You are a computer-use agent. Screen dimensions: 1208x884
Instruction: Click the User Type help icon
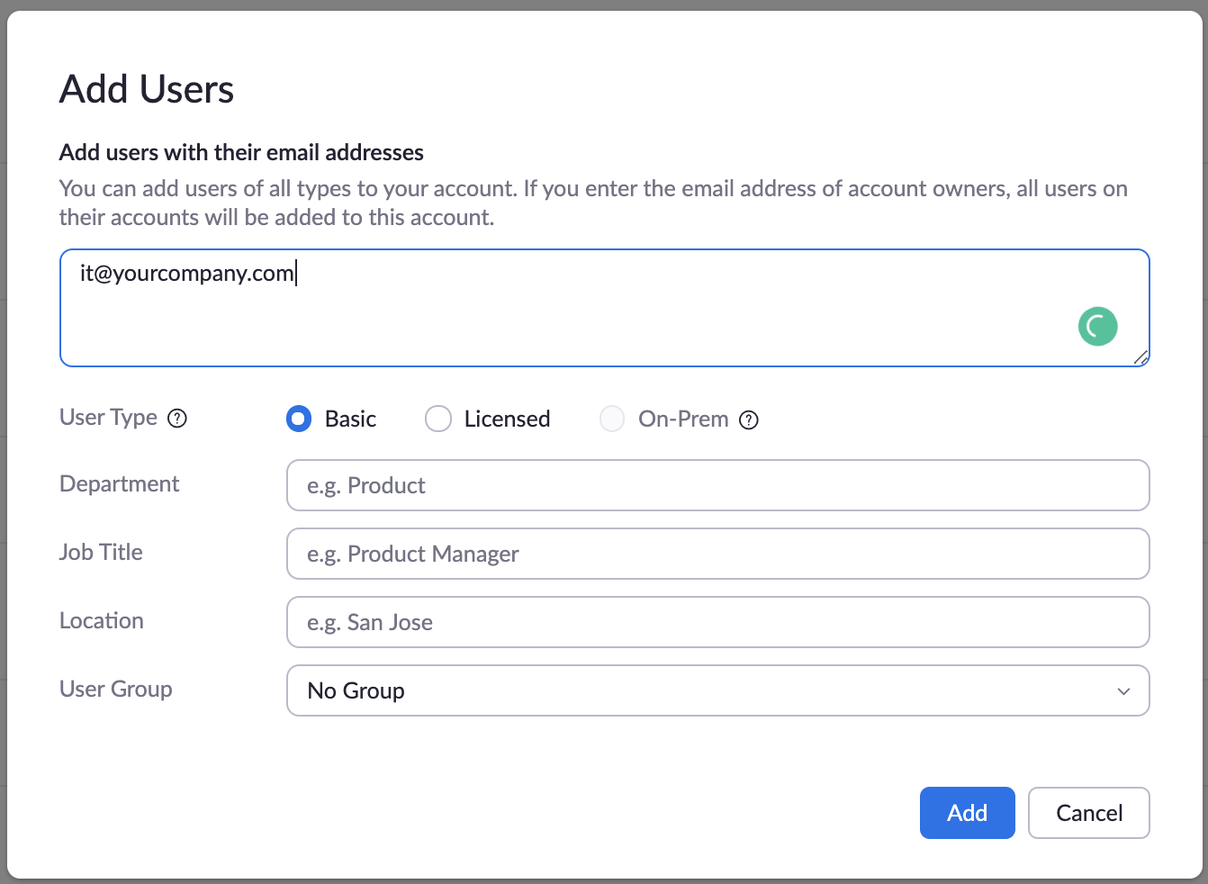pyautogui.click(x=177, y=418)
